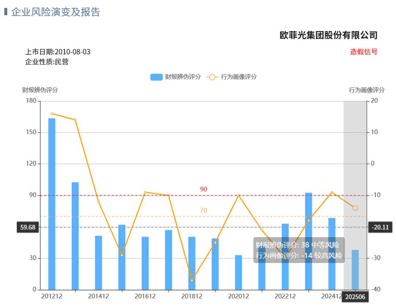Image resolution: width=396 pixels, height=307 pixels.
Task: Click the orange line point above the 202412 bar
Action: click(x=332, y=192)
